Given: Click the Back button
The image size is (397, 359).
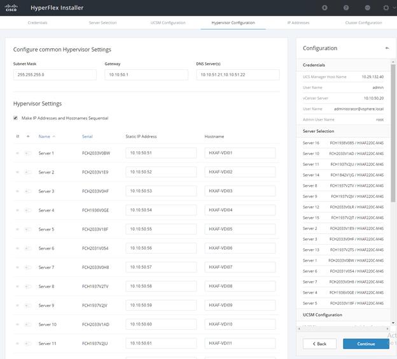Looking at the screenshot, I should tap(319, 344).
